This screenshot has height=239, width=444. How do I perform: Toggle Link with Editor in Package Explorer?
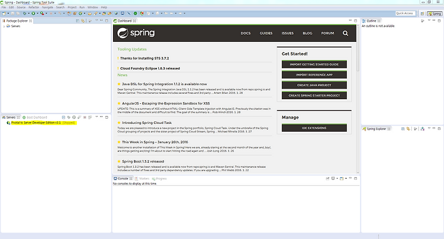83,21
